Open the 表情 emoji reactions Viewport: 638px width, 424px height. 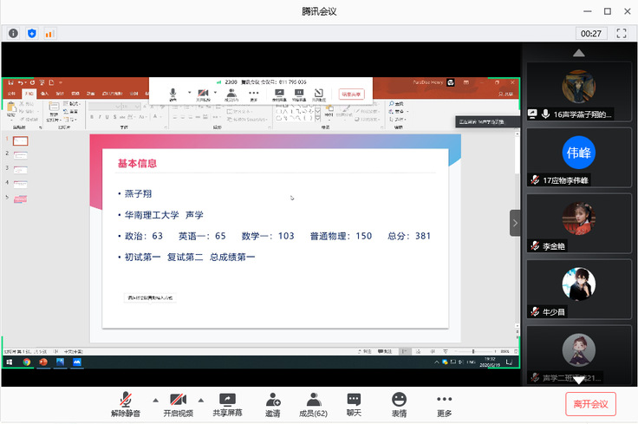pyautogui.click(x=399, y=403)
